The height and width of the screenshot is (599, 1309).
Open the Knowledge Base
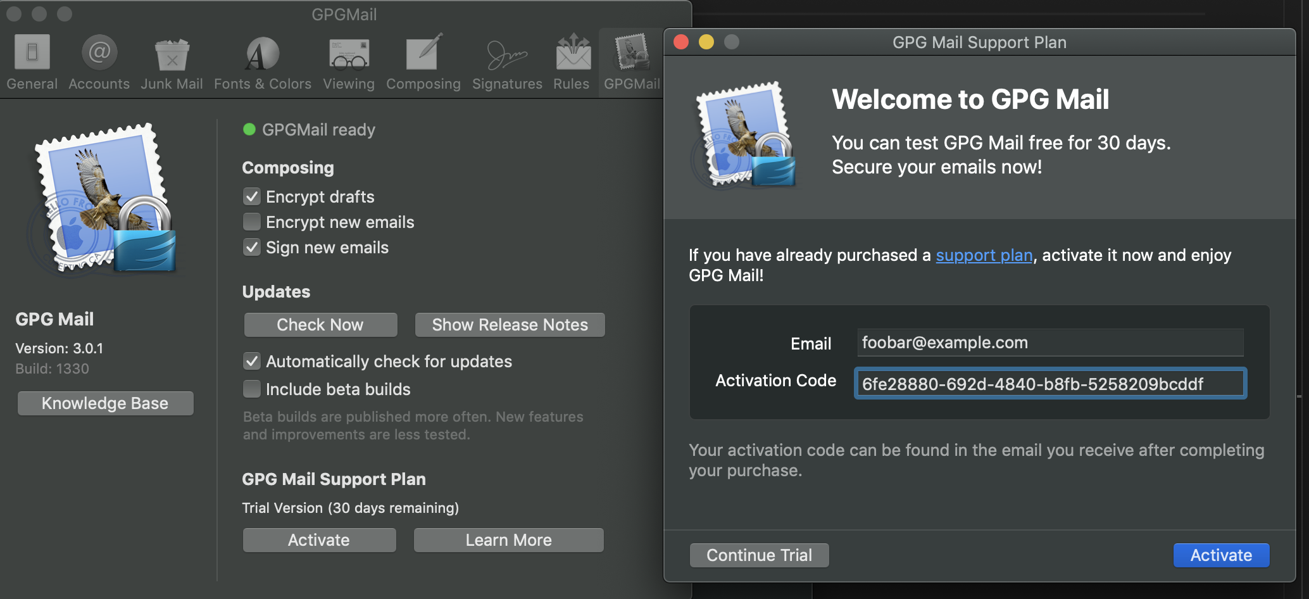[105, 403]
